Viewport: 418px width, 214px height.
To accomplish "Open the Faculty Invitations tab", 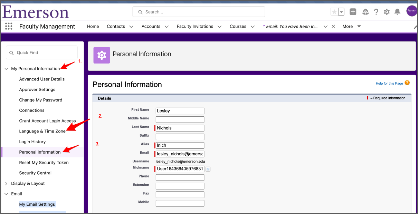I will click(195, 27).
